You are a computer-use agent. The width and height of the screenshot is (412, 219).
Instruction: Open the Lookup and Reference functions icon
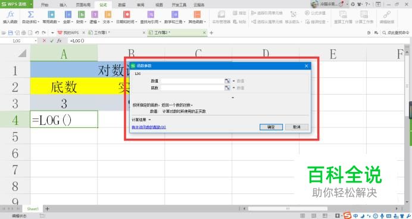click(151, 14)
